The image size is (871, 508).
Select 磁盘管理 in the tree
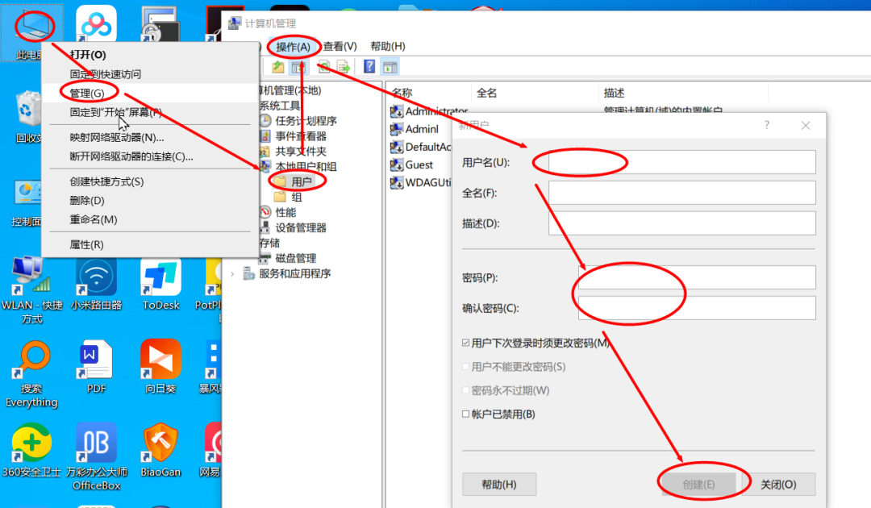[x=295, y=258]
